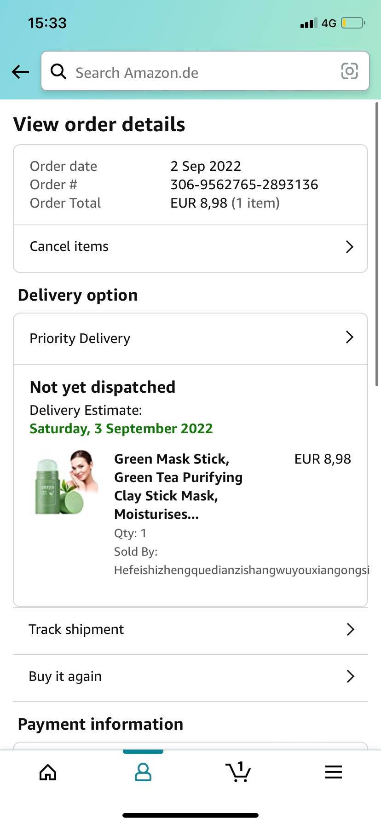Tap the Green Mask Stick product thumbnail
Screen dimensions: 381x825
(x=67, y=482)
